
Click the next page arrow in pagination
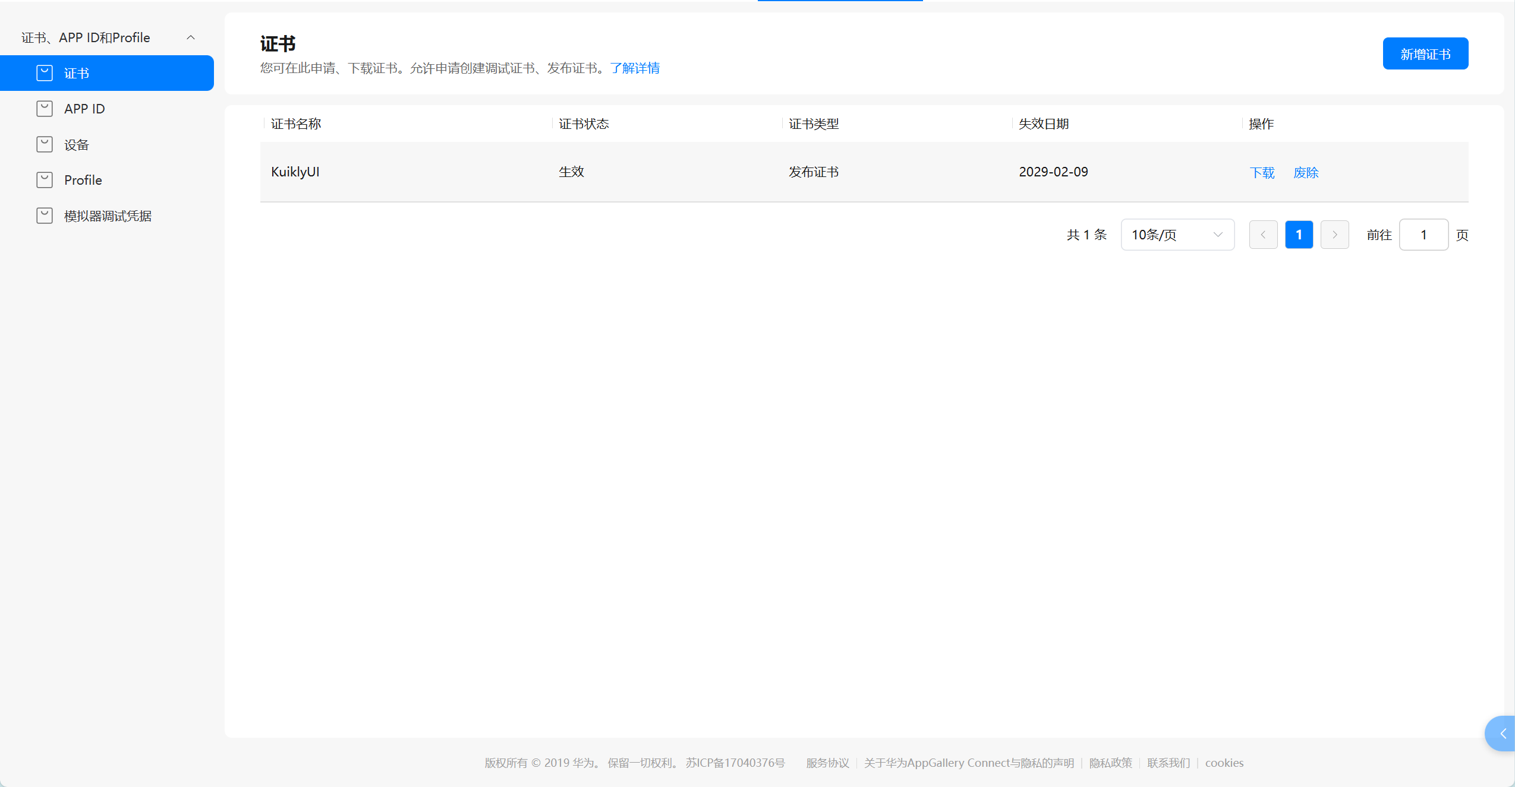click(x=1334, y=234)
